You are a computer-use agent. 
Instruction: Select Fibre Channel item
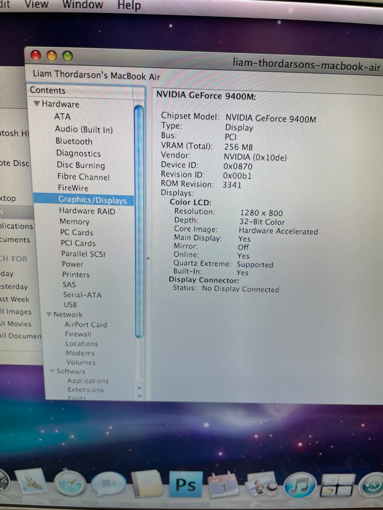(83, 177)
